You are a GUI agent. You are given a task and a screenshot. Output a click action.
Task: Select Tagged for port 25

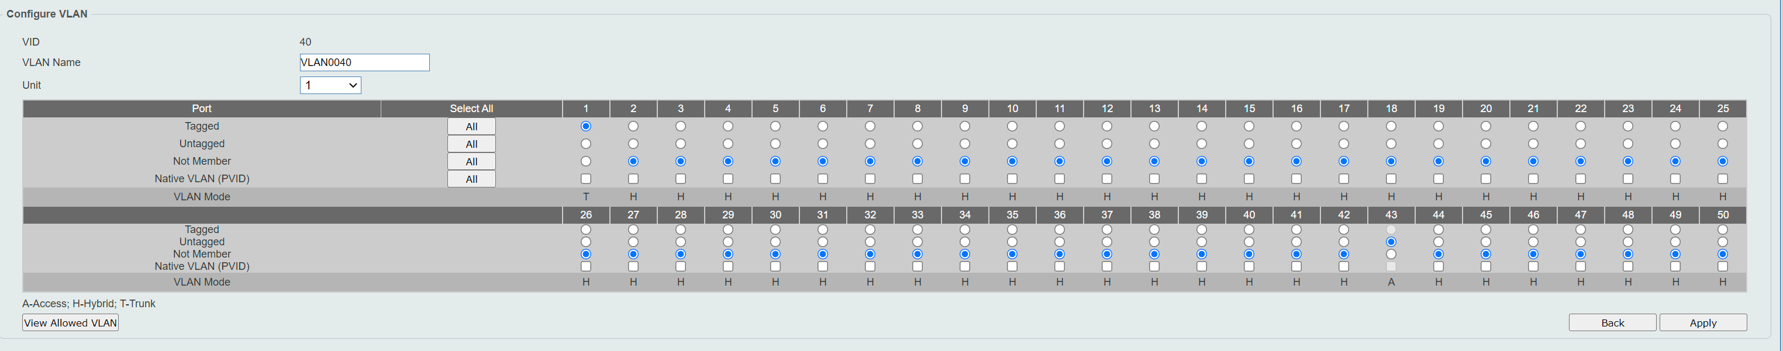pos(1722,127)
